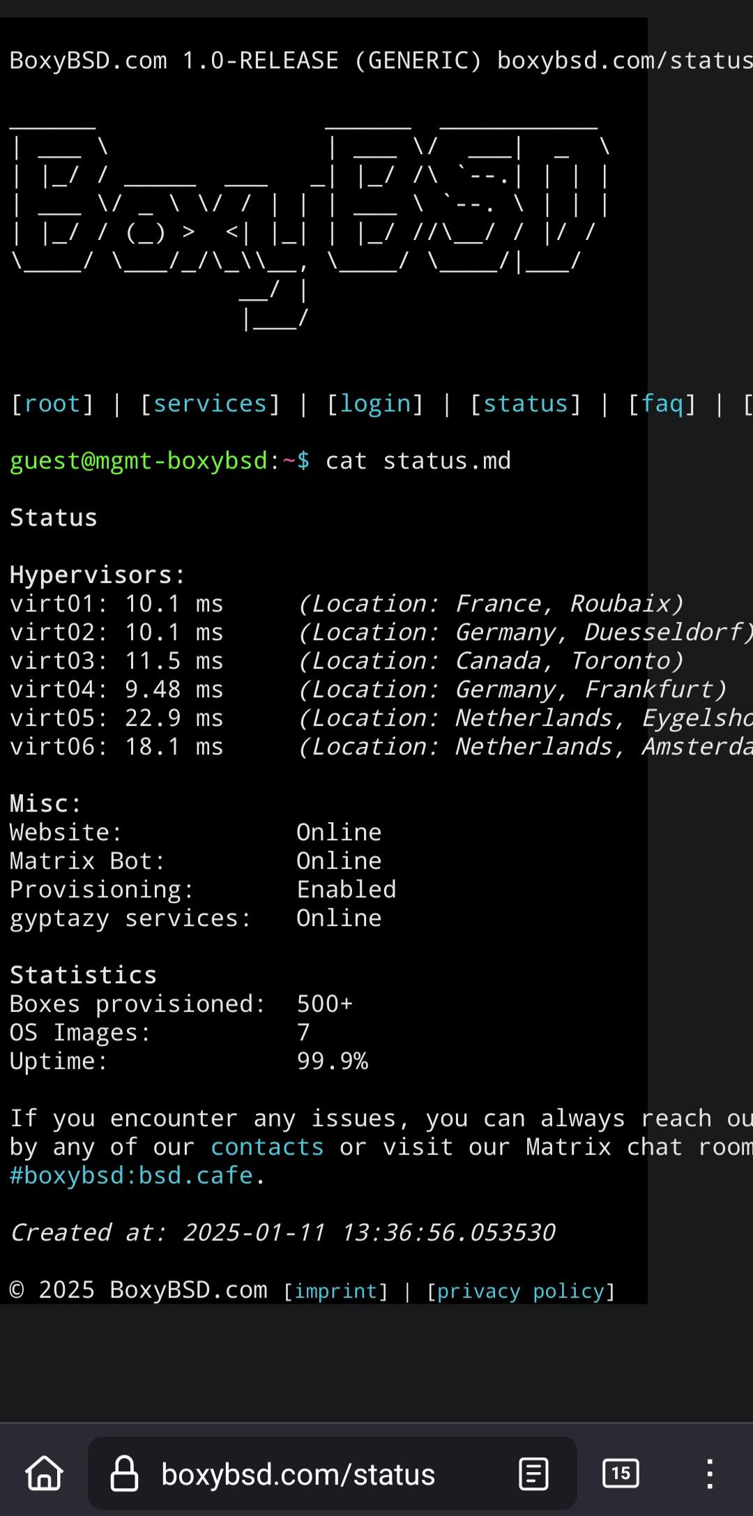The image size is (753, 1516).
Task: Click the 'cat status.md' command text
Action: (x=418, y=461)
